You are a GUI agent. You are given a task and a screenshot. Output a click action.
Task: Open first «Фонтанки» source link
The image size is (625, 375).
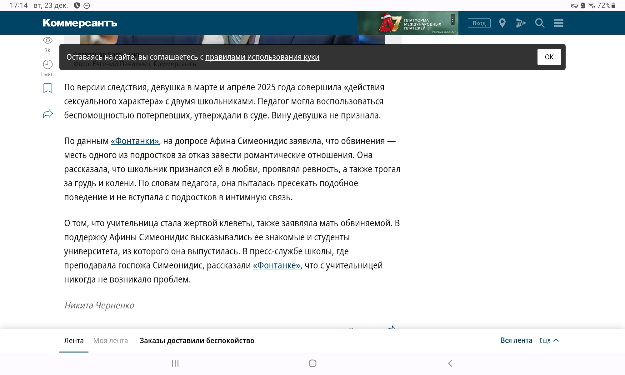135,141
